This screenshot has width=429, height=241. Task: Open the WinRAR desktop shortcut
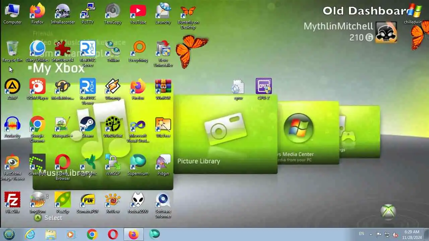tap(163, 89)
